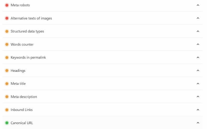Toggle the Headings section chevron

(198, 71)
